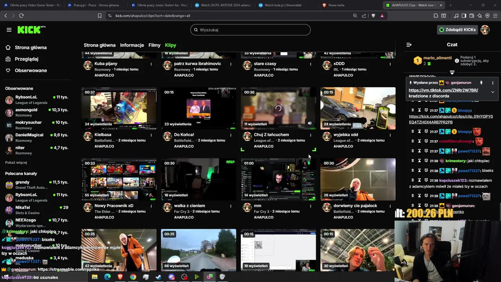Open options menu for clip wyjebka xdd
This screenshot has height=282, width=501.
click(390, 135)
